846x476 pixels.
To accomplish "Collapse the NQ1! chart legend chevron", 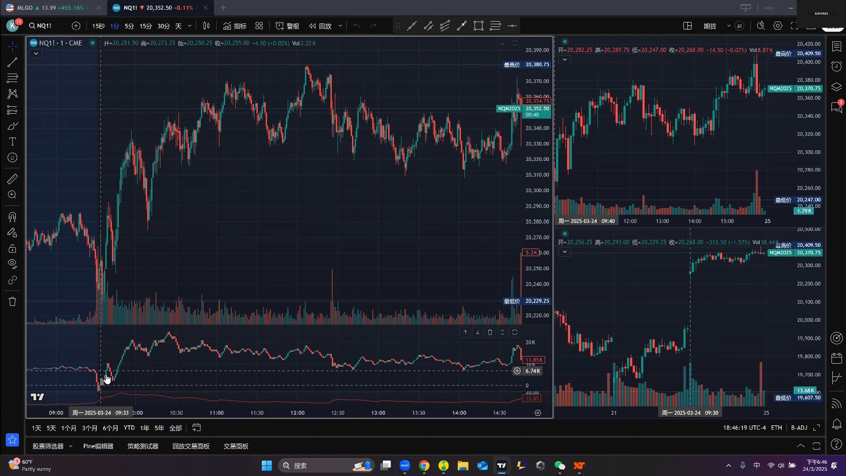I will click(36, 54).
